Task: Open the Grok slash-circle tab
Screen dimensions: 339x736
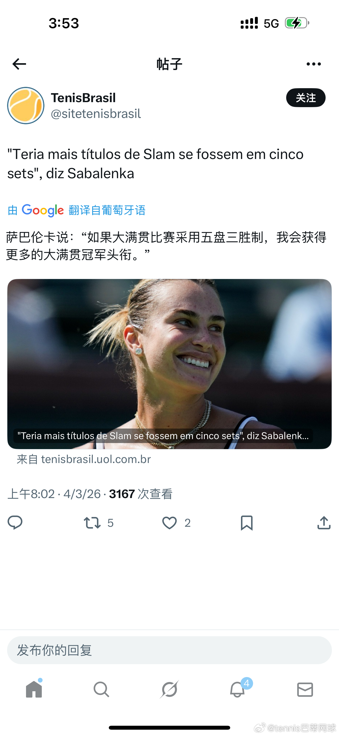Action: tap(169, 689)
